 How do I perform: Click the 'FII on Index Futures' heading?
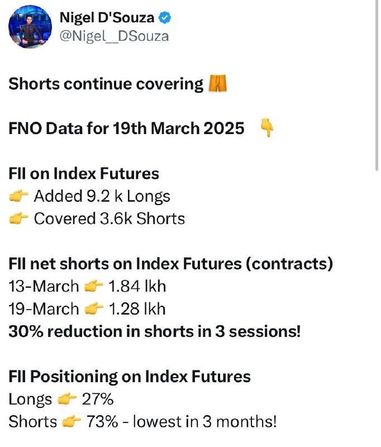84,173
